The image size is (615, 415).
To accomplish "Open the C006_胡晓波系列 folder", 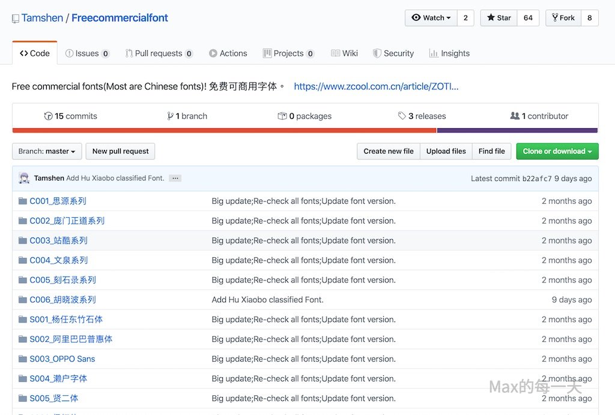I will [62, 300].
